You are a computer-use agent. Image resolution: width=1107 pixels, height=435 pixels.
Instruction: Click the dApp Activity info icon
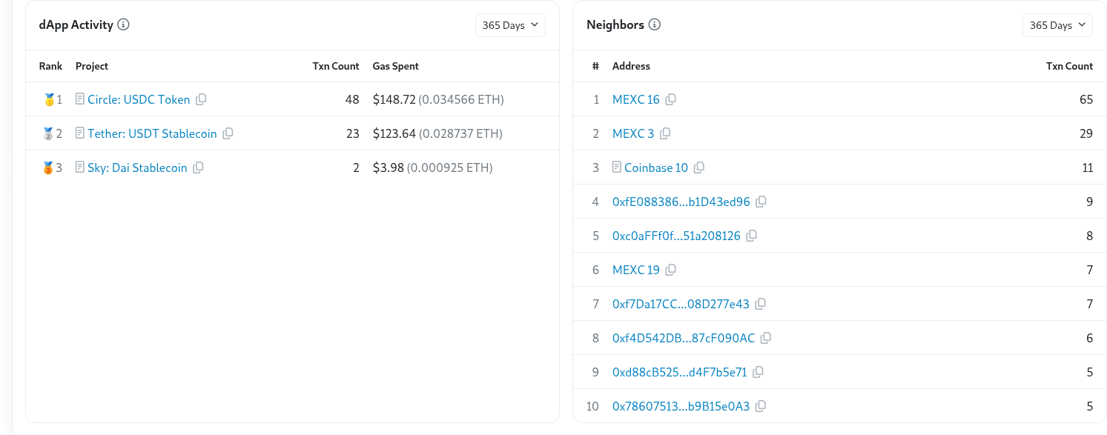point(124,24)
